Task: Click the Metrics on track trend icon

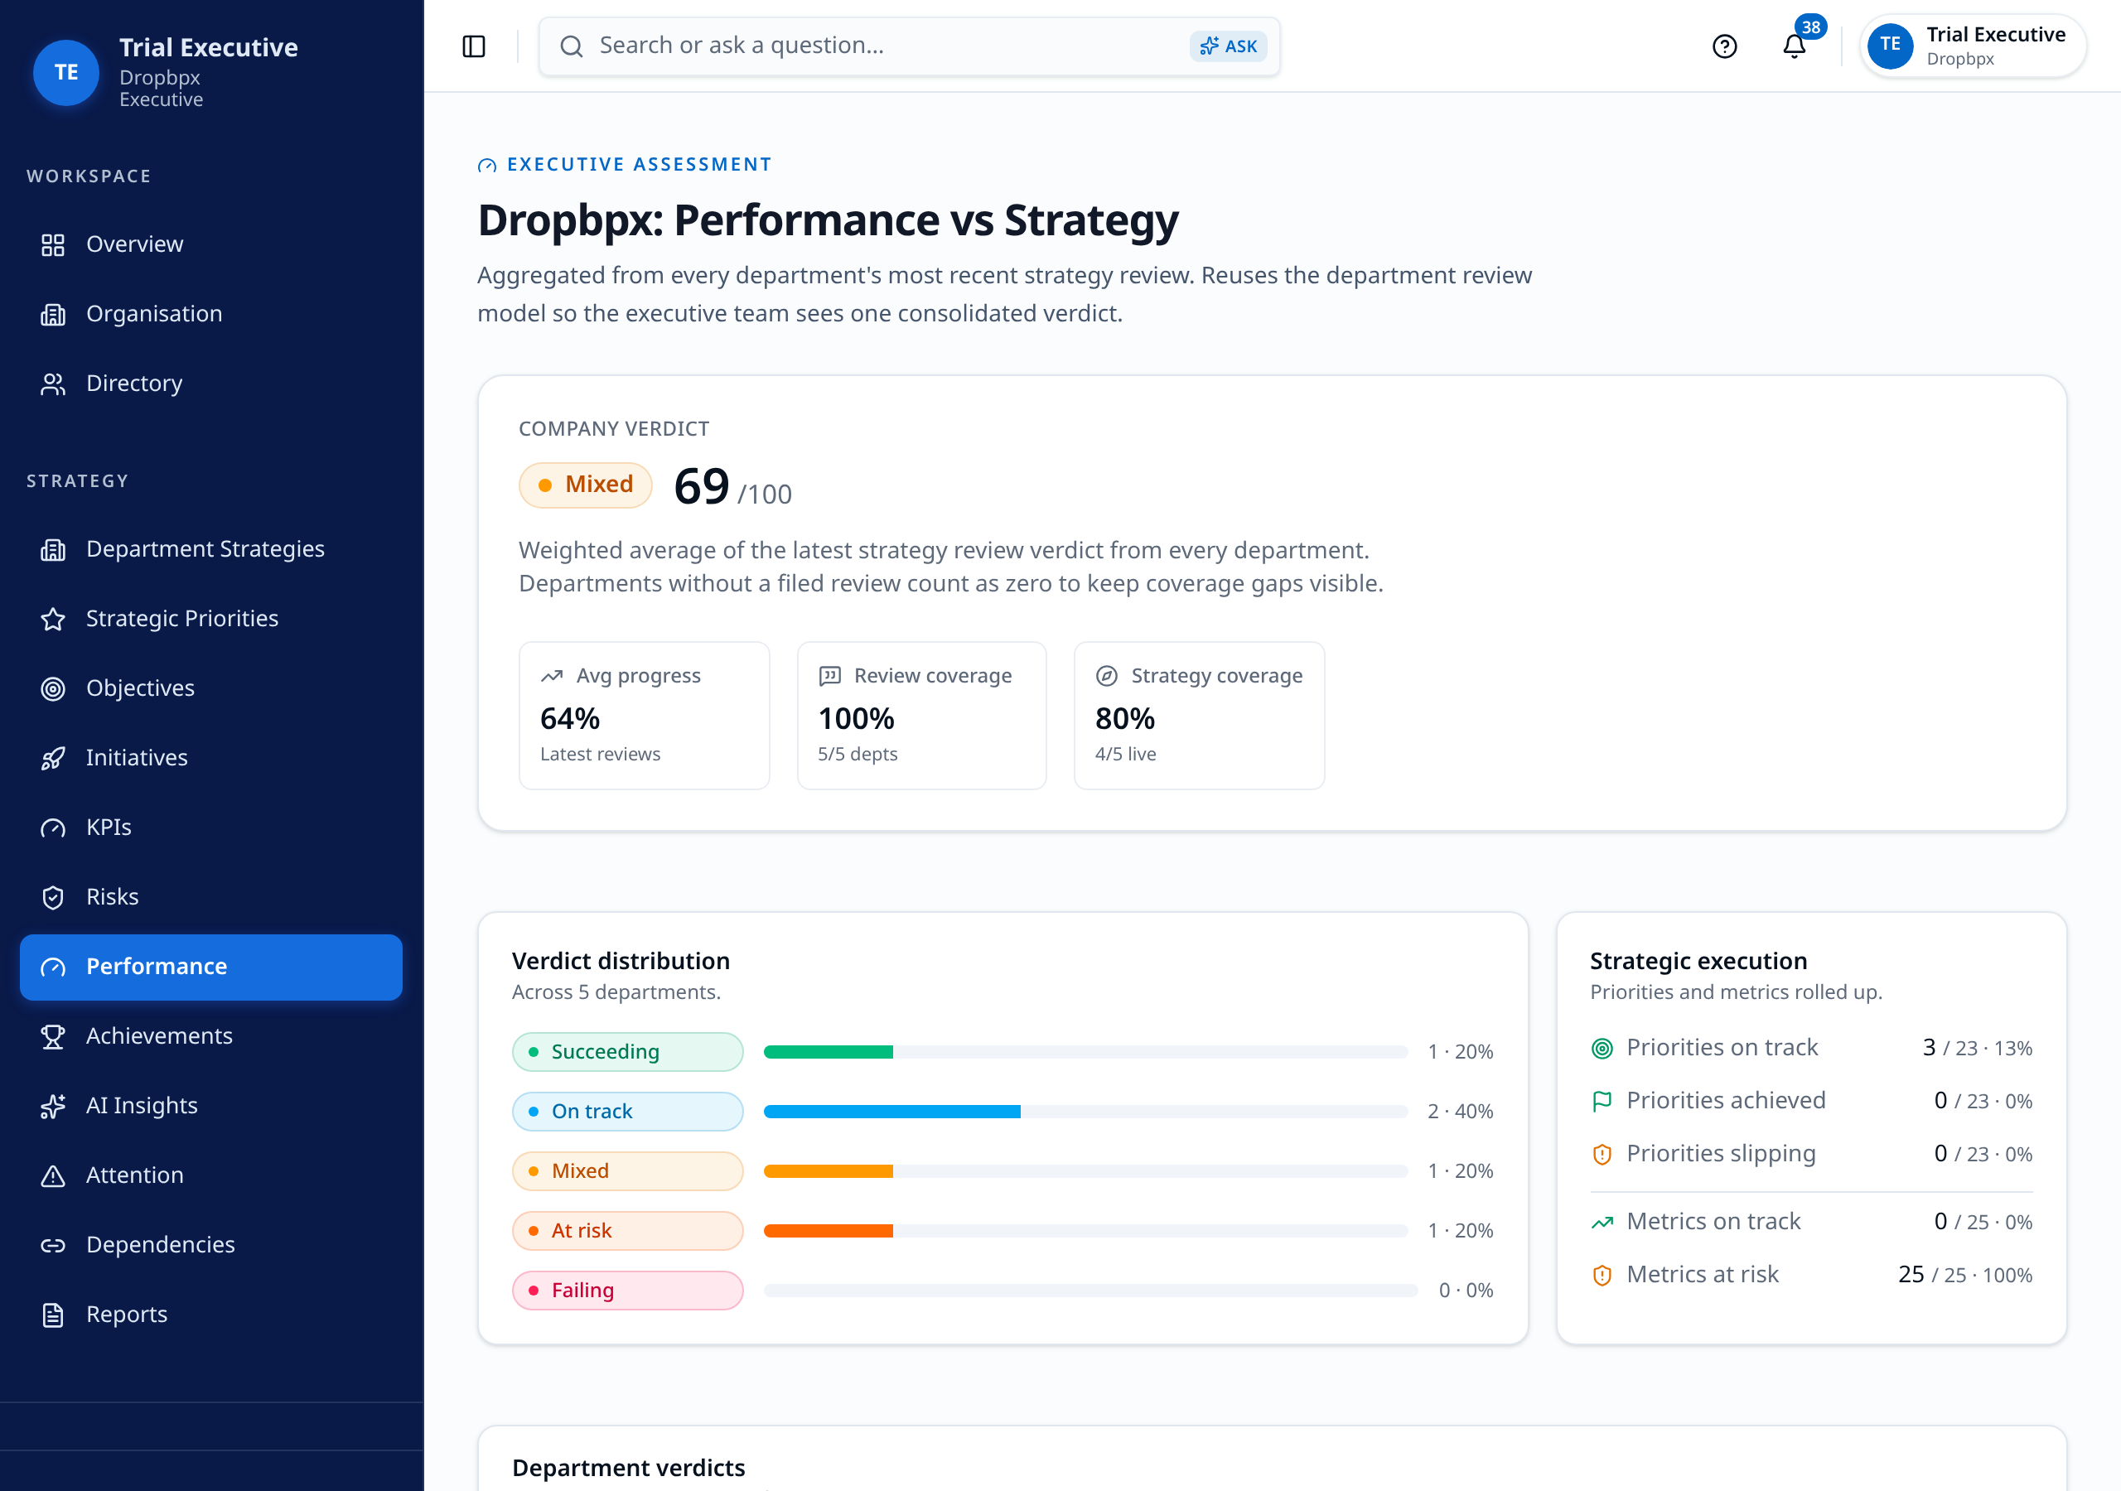Action: click(1602, 1222)
